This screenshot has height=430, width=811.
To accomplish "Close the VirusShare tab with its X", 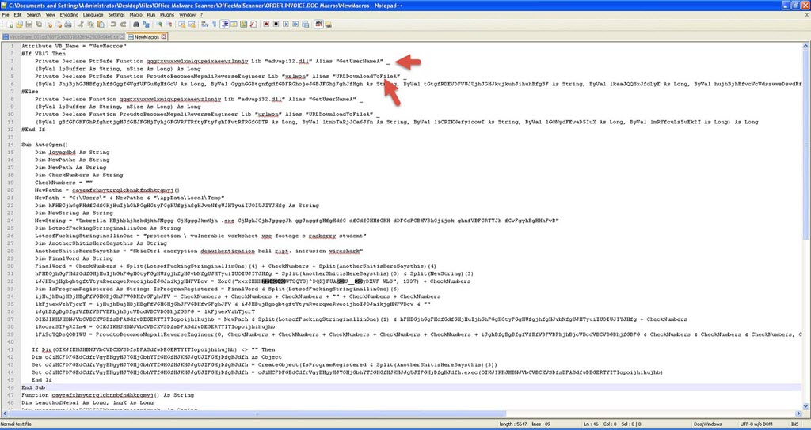I will click(123, 36).
